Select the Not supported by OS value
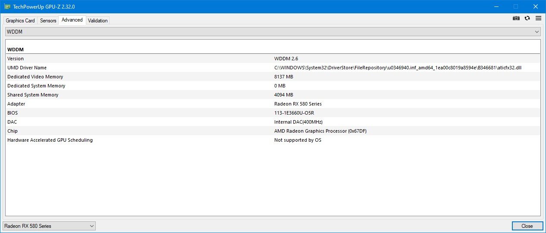Viewport: 546px width, 233px height. [298, 140]
